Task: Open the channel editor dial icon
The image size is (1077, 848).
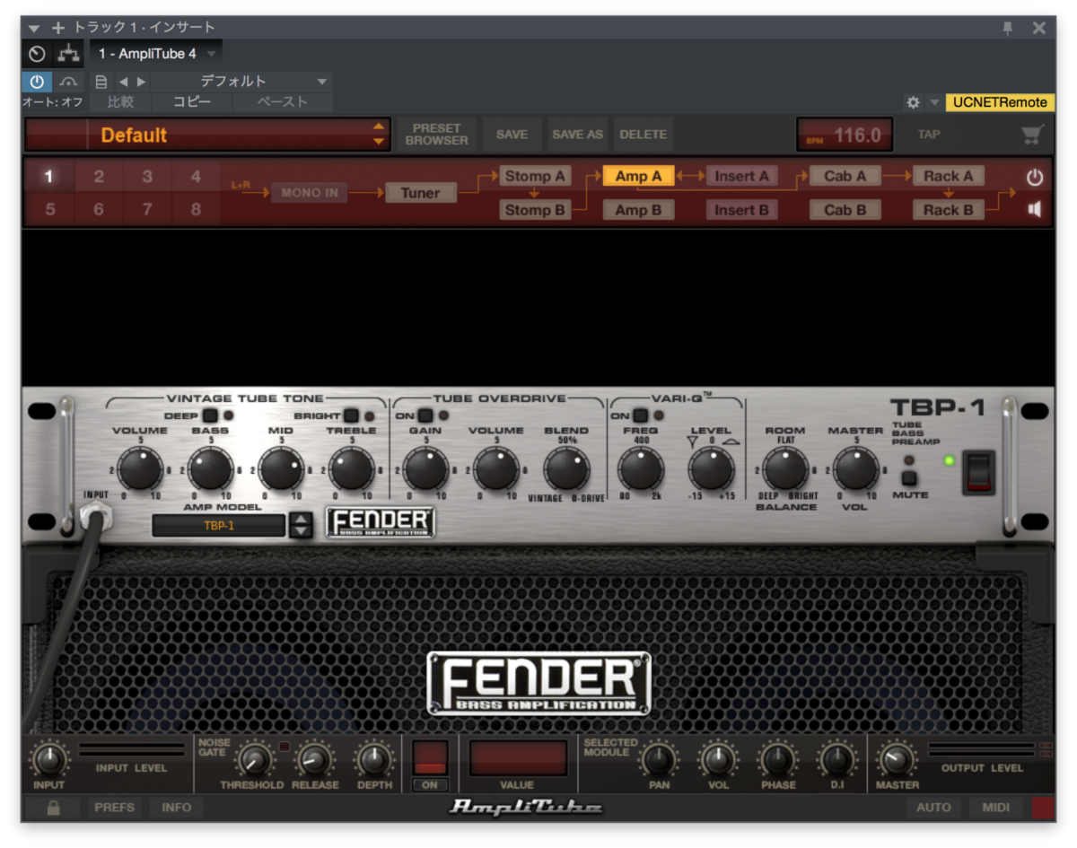Action: (x=37, y=54)
